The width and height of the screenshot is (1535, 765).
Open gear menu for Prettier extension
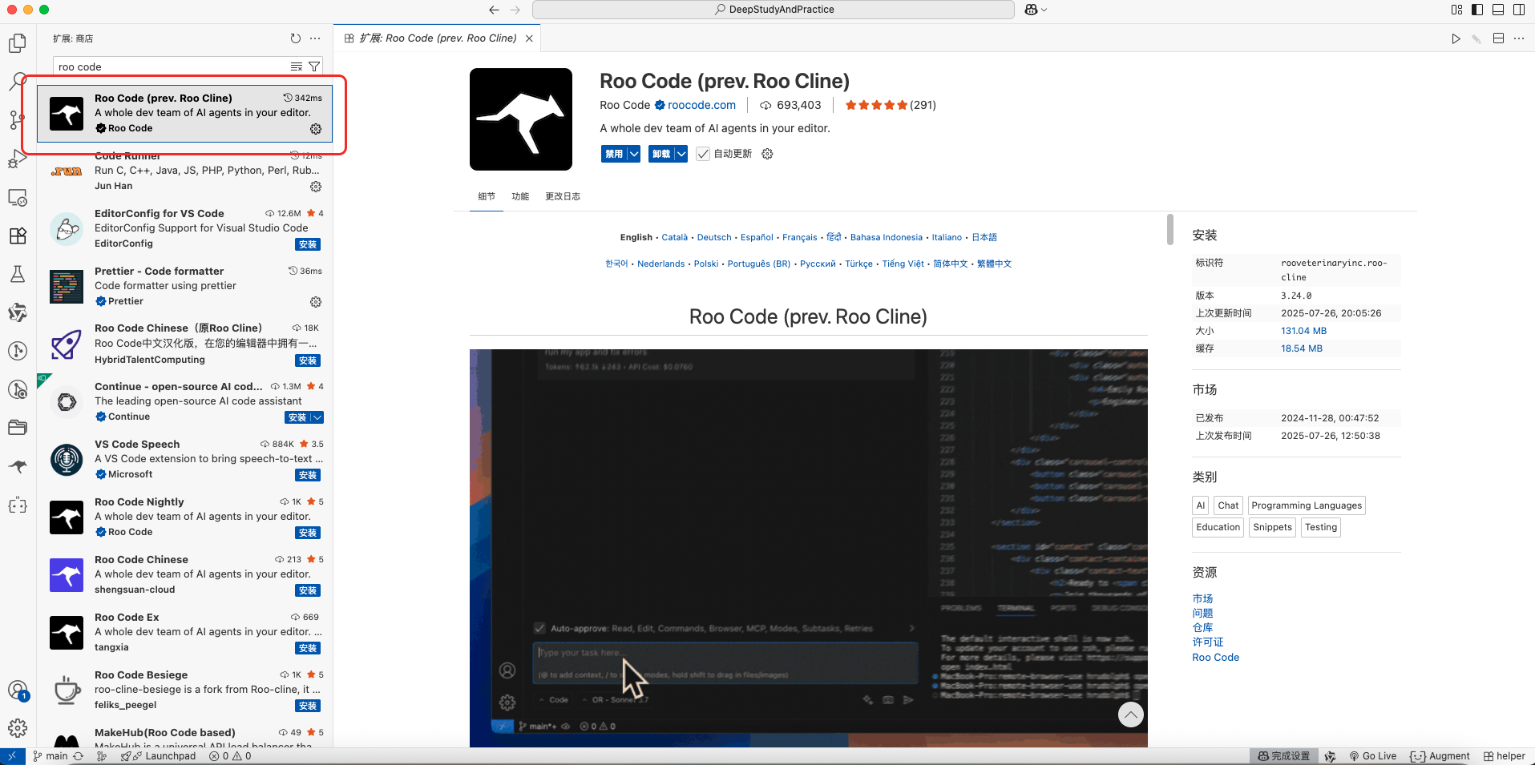click(x=316, y=302)
